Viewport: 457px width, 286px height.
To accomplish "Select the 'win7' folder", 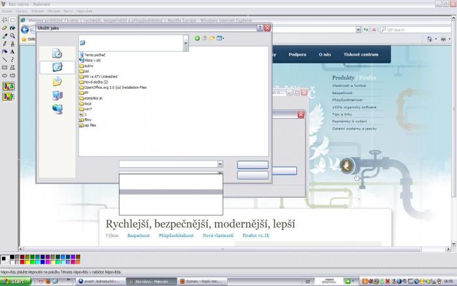I will (x=86, y=109).
